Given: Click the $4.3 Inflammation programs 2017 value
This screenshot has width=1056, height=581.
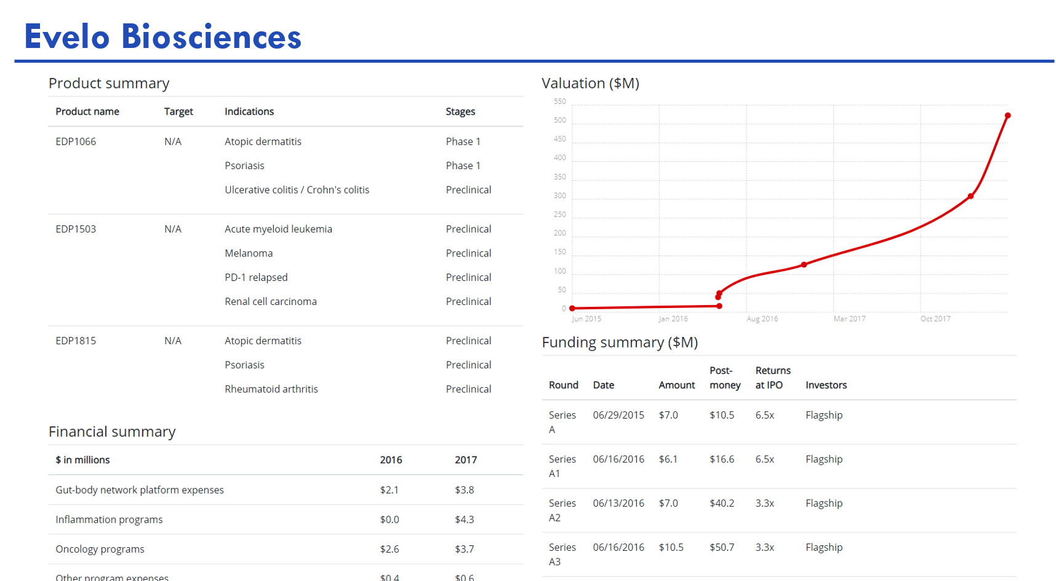Looking at the screenshot, I should [x=465, y=520].
